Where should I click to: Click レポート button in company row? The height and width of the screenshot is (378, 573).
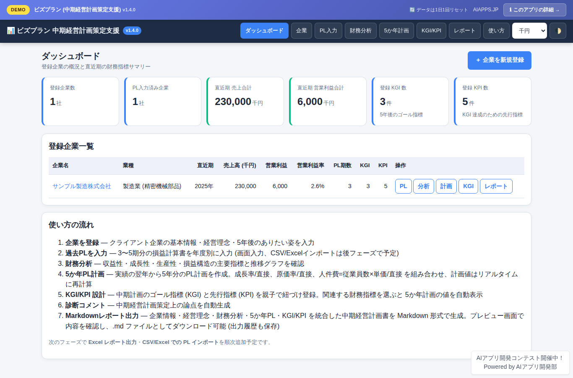[x=496, y=186]
